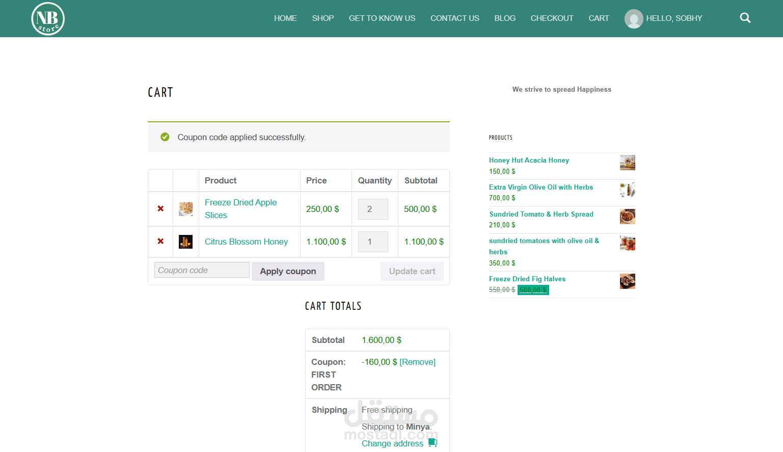Open the HELLO, SOBHY account link
The image size is (783, 452).
674,18
